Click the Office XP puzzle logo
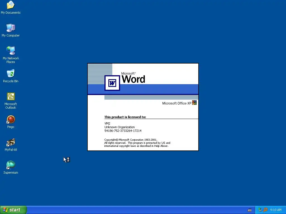Viewport: 286px width, 214px height. [194, 103]
